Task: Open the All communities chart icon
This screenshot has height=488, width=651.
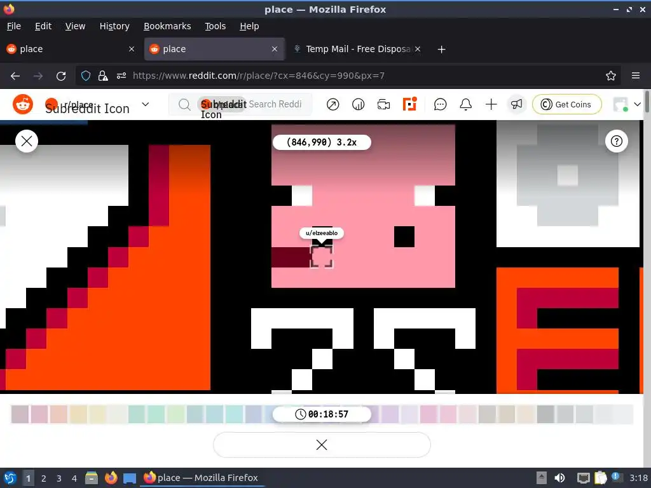Action: [x=358, y=105]
